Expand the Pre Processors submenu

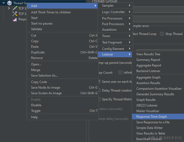115,18
